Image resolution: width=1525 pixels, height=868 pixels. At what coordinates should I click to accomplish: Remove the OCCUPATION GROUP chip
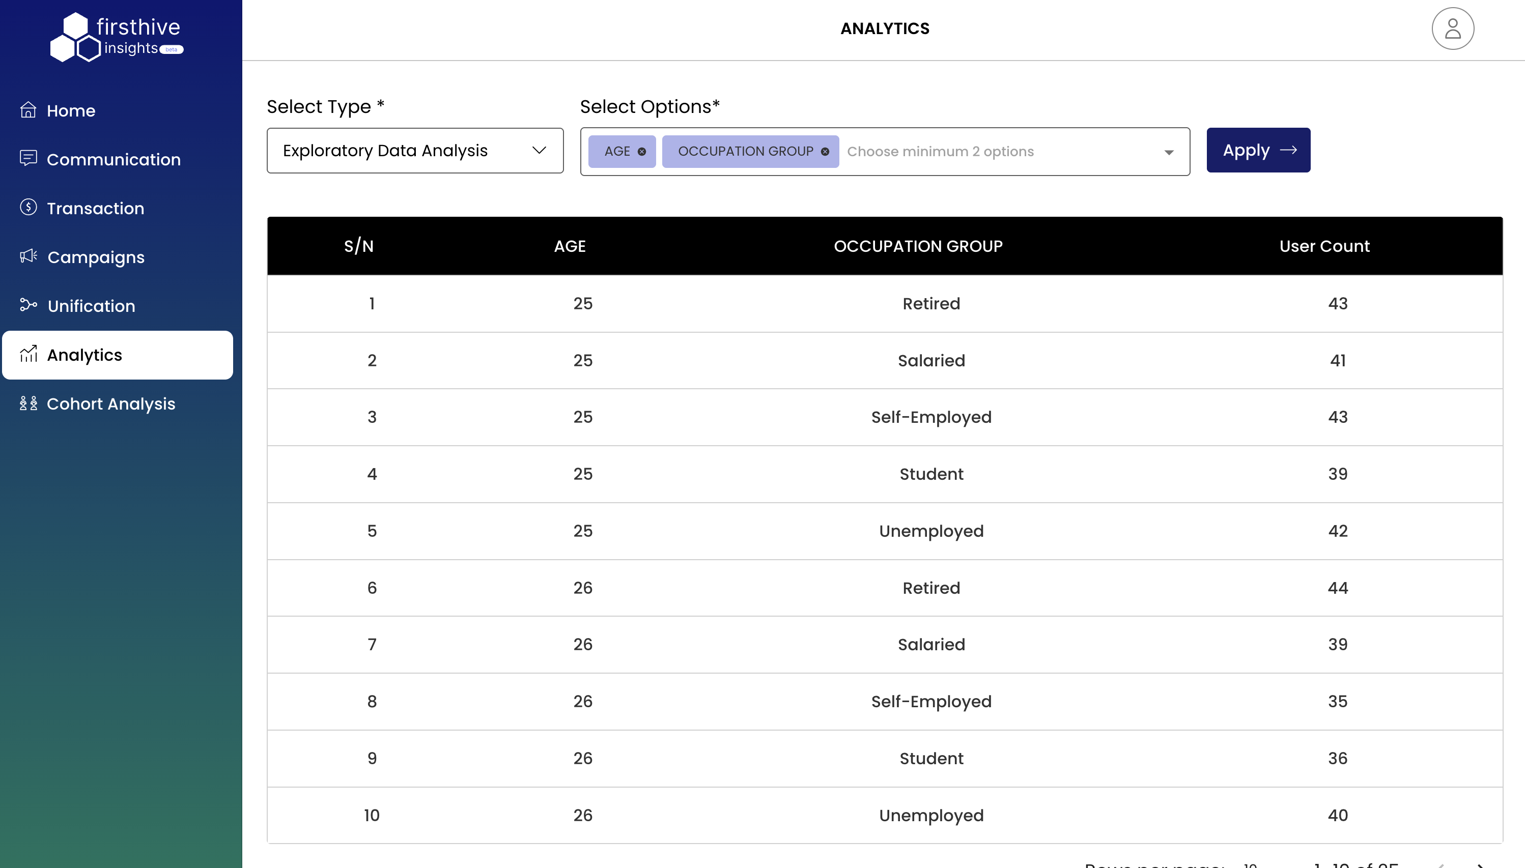tap(825, 152)
